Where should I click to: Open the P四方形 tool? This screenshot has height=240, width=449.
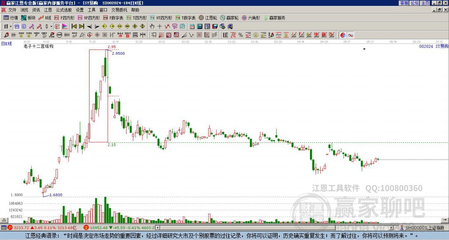65,18
